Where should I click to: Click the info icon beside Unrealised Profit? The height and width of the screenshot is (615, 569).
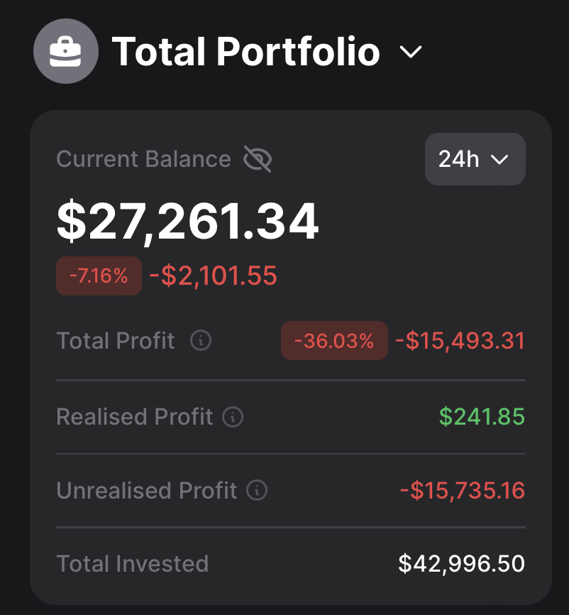click(257, 490)
